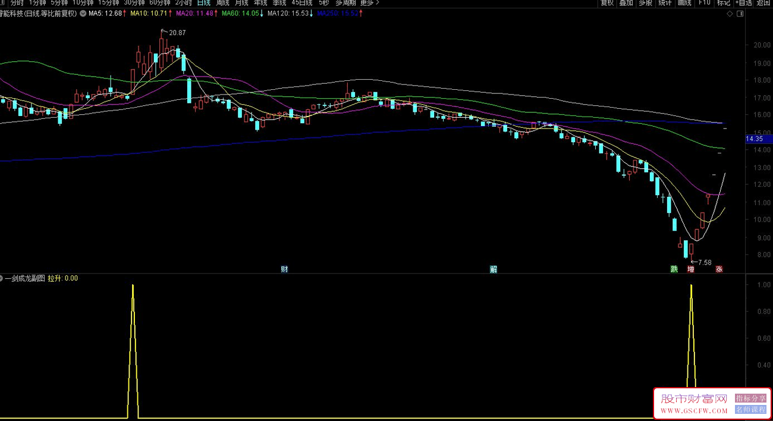Image resolution: width=773 pixels, height=421 pixels.
Task: Open the 多周期 multi-period view
Action: pos(345,2)
